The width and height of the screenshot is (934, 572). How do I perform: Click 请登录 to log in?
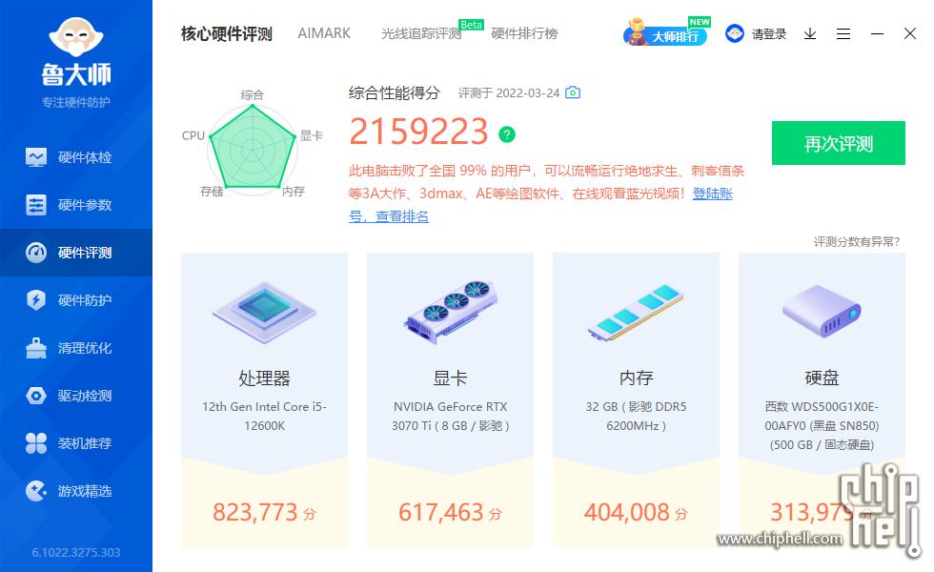click(757, 34)
